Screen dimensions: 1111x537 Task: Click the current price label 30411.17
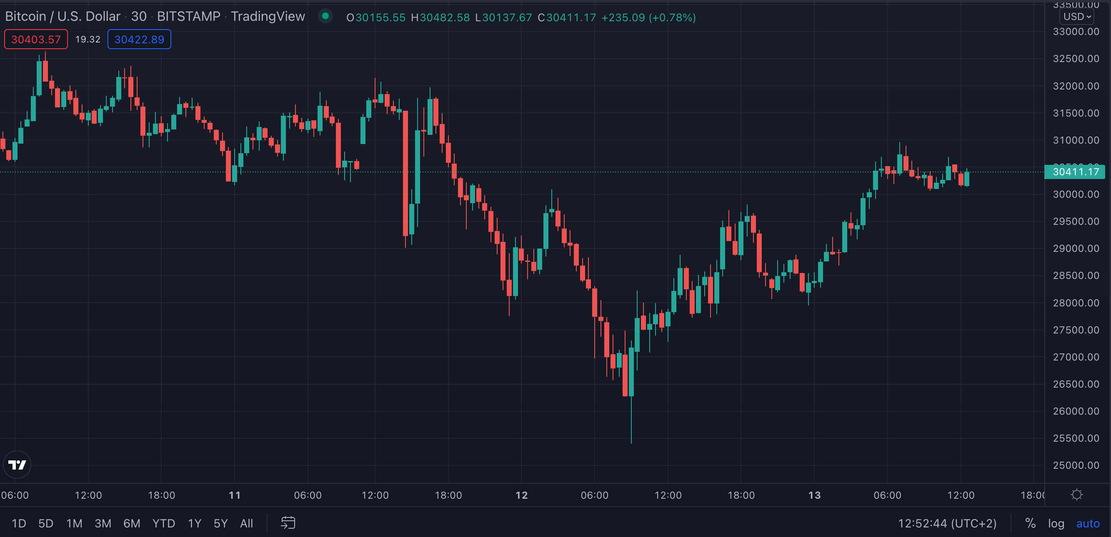point(1075,172)
